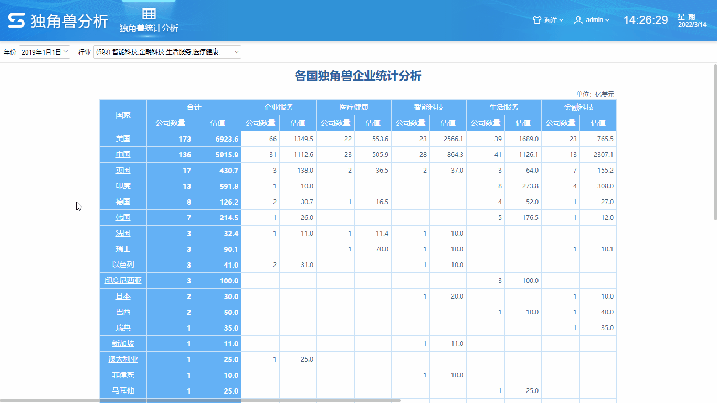Open the 中国 country link
The height and width of the screenshot is (403, 717).
(x=123, y=154)
